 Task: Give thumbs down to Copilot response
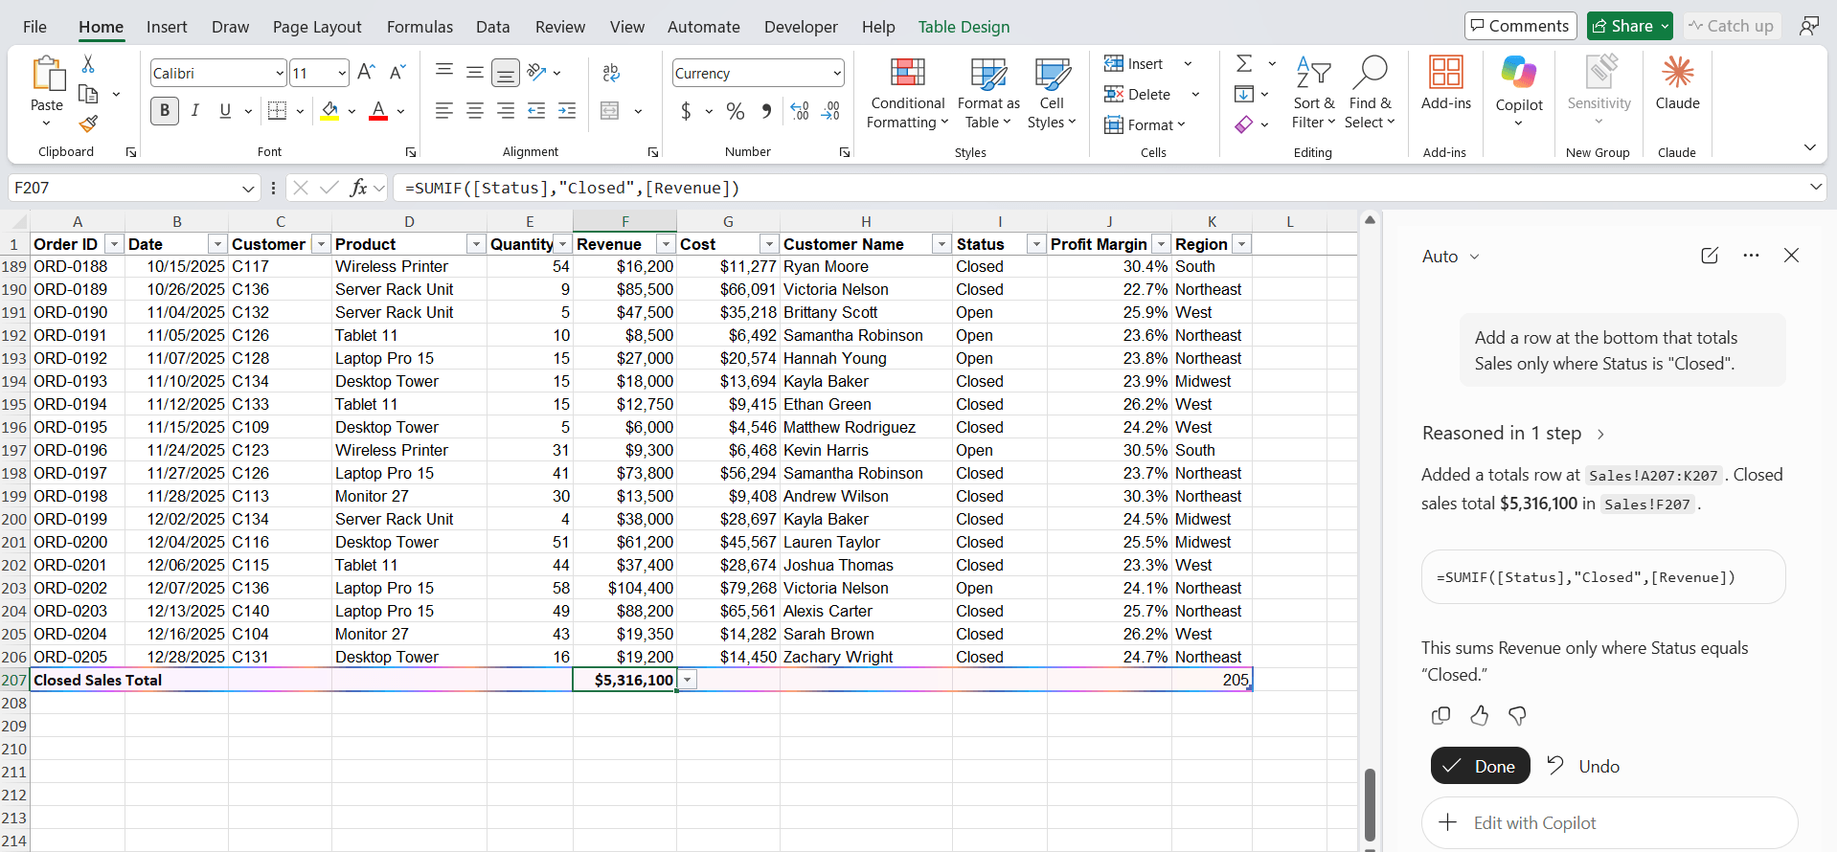point(1517,715)
